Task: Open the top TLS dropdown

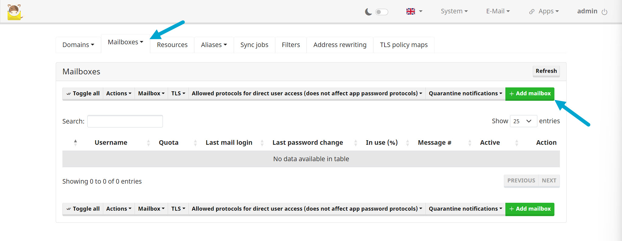Action: [x=178, y=93]
